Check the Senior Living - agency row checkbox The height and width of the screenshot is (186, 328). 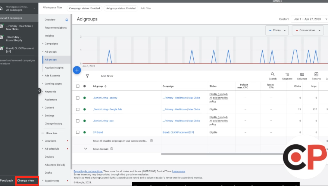78,98
